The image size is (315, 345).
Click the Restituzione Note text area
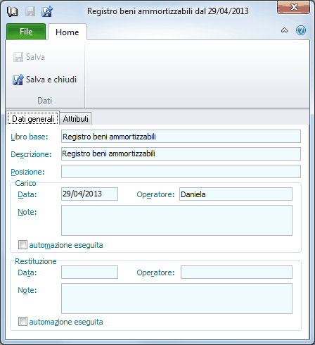coord(176,299)
